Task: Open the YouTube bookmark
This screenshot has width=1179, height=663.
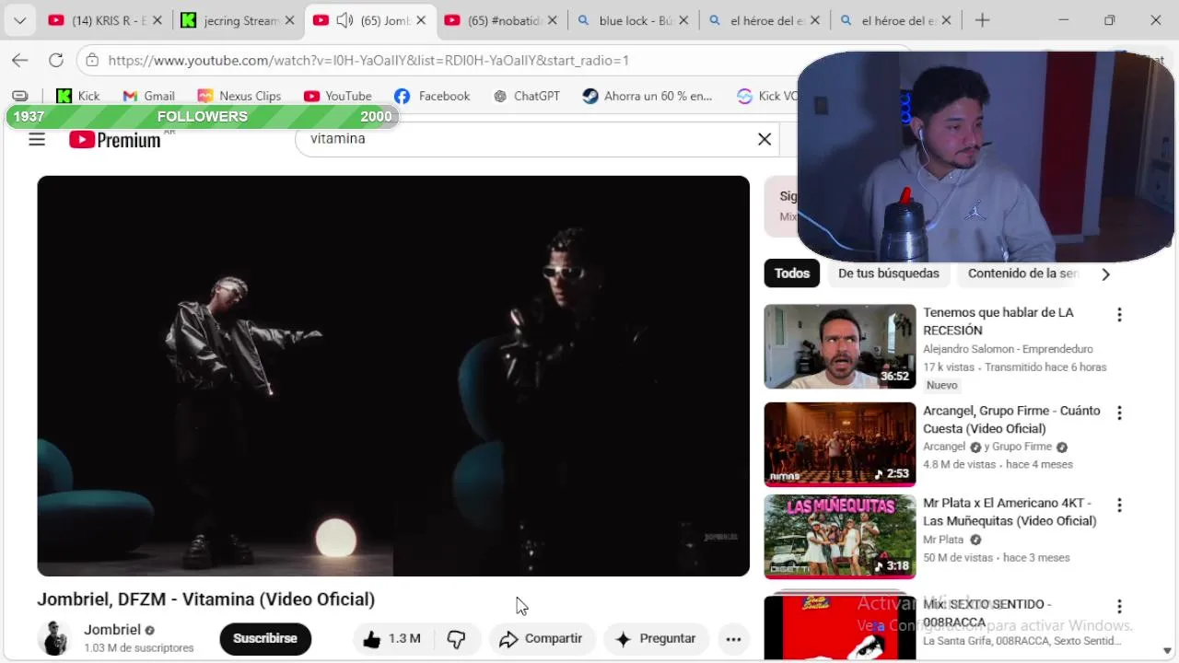Action: 338,96
